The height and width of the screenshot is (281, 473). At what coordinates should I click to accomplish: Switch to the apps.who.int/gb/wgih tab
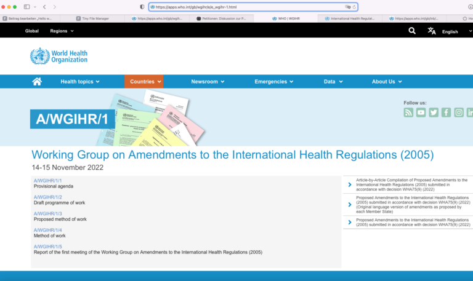tap(157, 18)
